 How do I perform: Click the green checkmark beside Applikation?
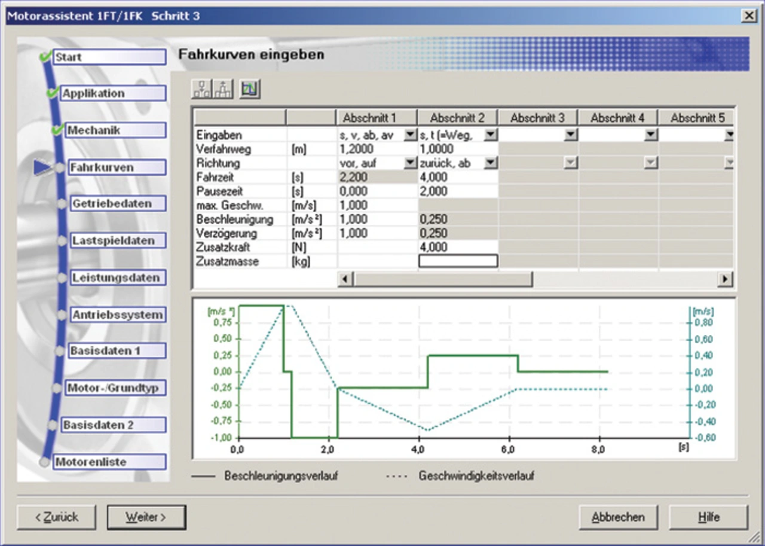[x=53, y=93]
